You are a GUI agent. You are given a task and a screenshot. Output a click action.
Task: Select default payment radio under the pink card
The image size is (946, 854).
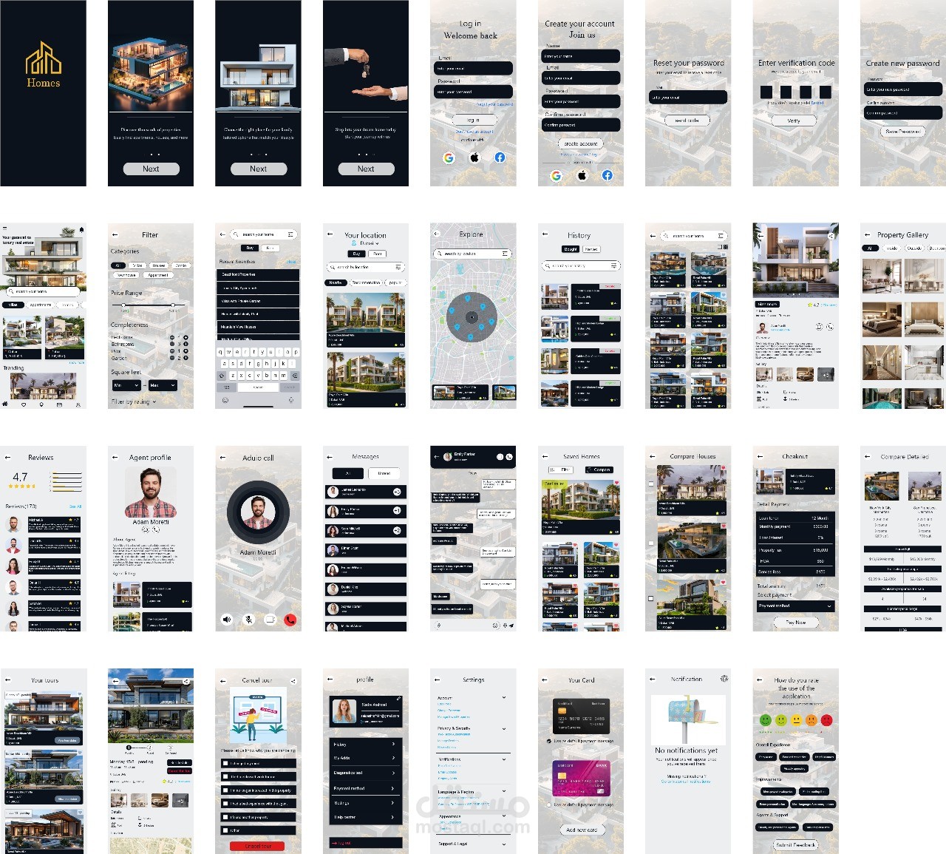(548, 804)
